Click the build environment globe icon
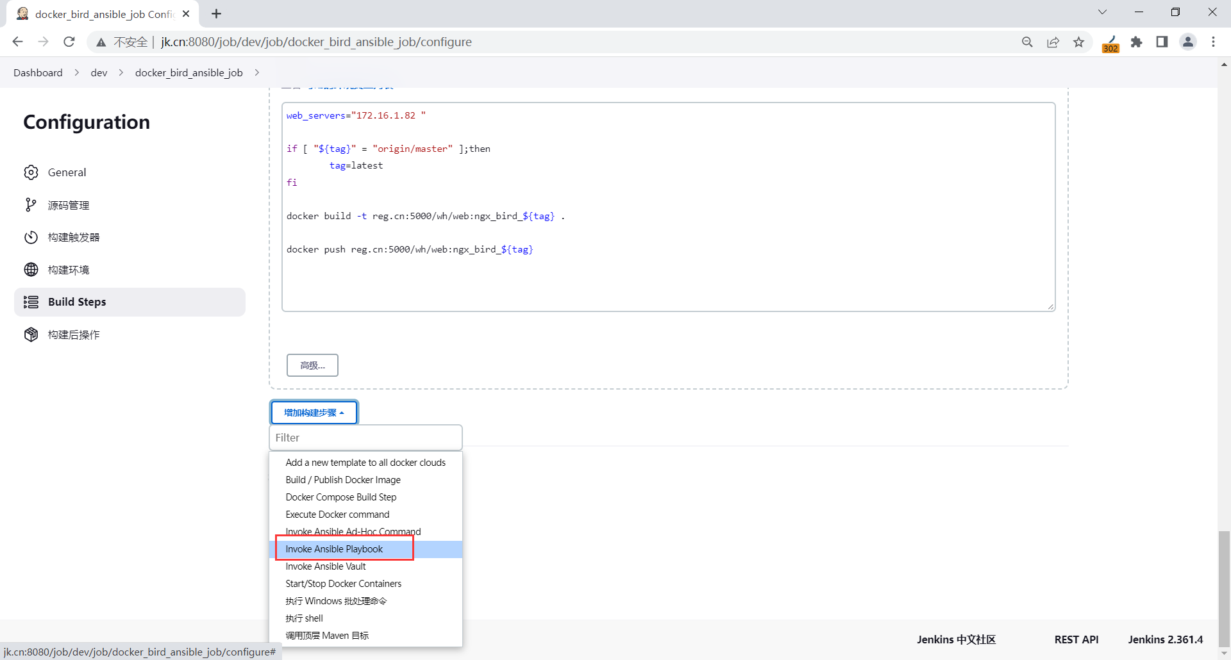1231x660 pixels. [x=31, y=270]
